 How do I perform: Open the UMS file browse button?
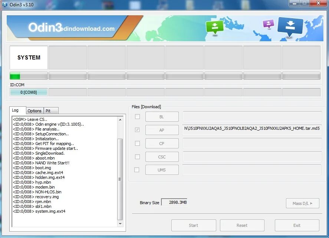pyautogui.click(x=162, y=170)
